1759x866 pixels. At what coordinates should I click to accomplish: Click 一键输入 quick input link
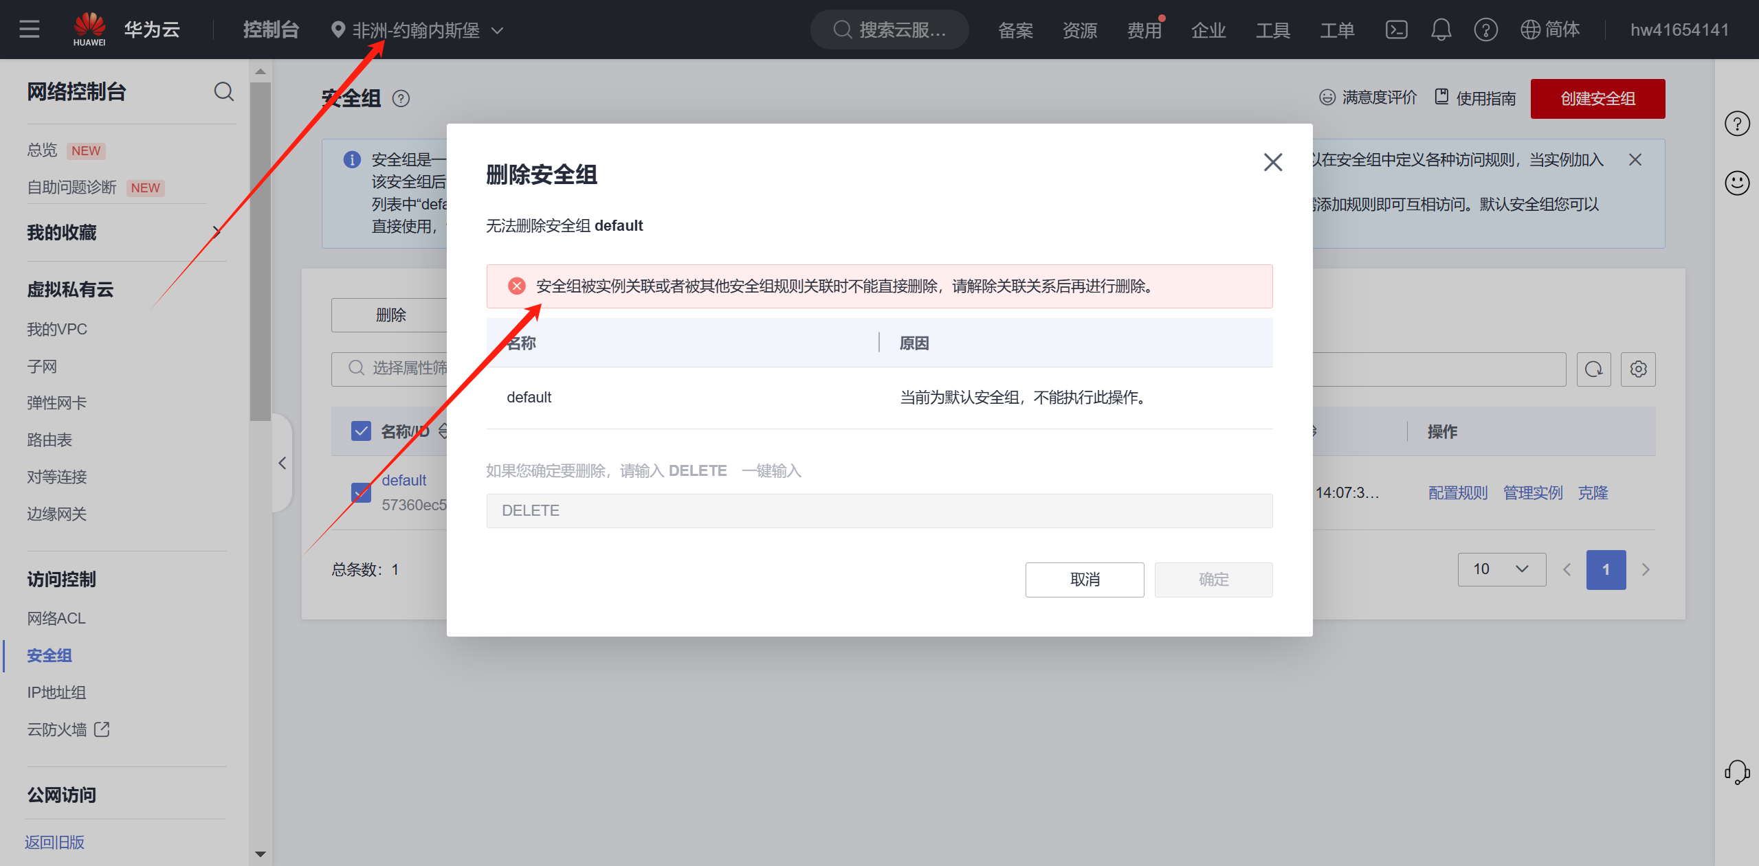pyautogui.click(x=771, y=471)
